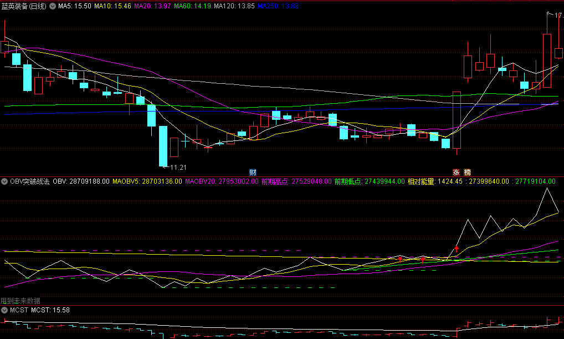Image resolution: width=564 pixels, height=339 pixels.
Task: Open the main chart indicator dropdown arrow
Action: tap(53, 6)
